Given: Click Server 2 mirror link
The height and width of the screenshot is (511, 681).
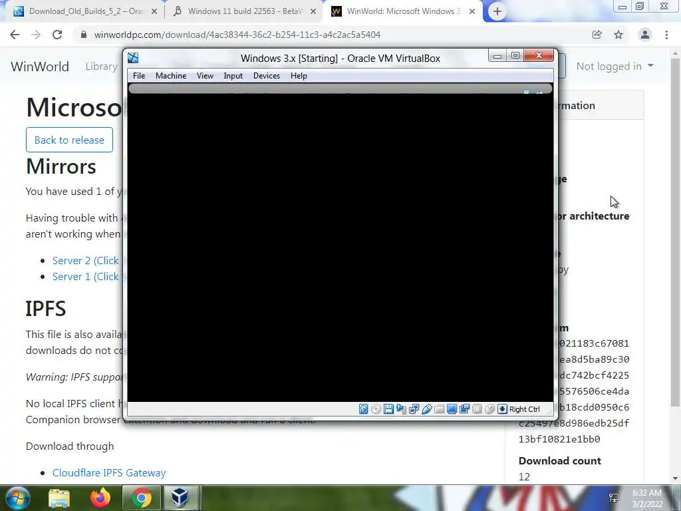Looking at the screenshot, I should (86, 260).
